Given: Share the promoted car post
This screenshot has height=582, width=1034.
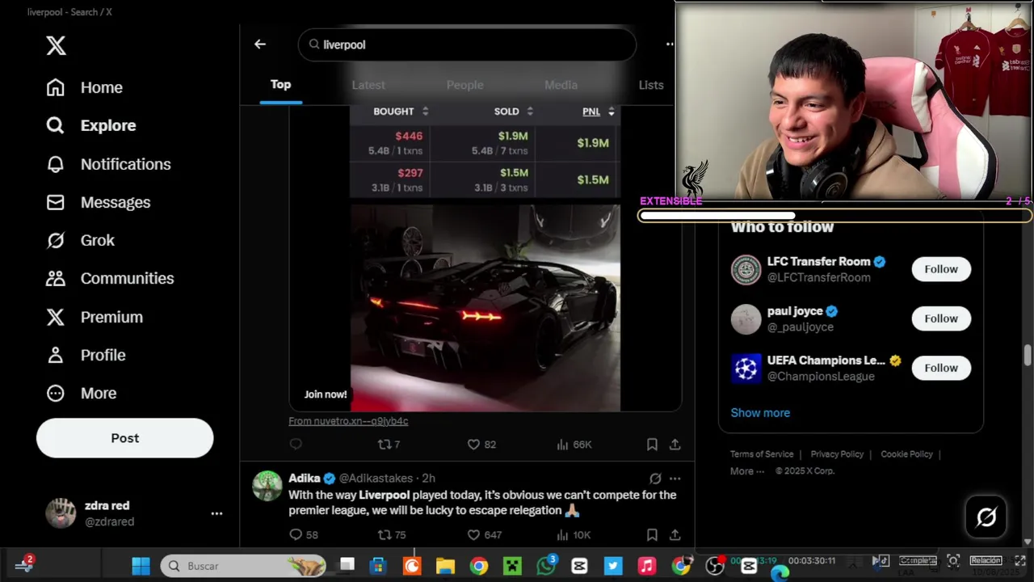Looking at the screenshot, I should point(675,445).
